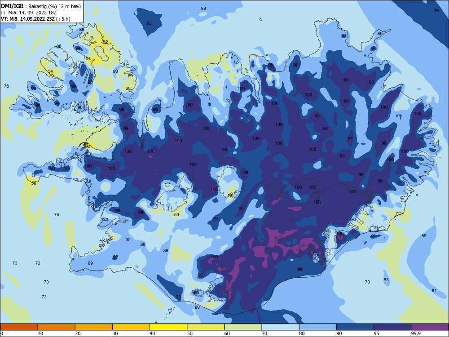Click the 60–70 pale green legend swatch
The image size is (449, 337).
click(243, 327)
